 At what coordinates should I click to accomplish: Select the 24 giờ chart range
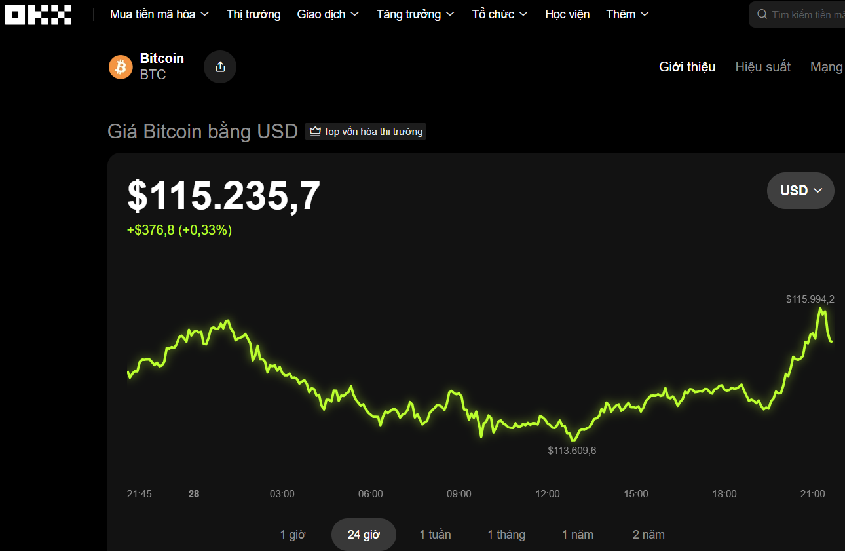(x=364, y=535)
